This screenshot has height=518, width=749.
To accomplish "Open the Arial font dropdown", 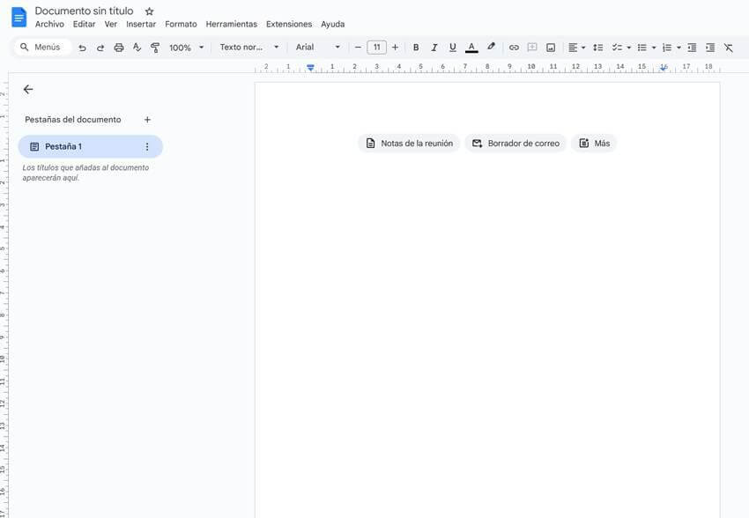I will click(317, 48).
